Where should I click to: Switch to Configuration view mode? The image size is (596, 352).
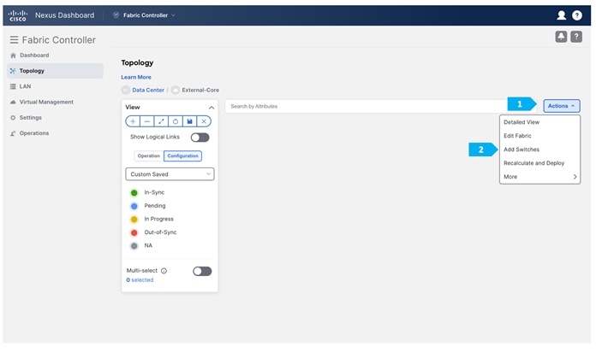coord(183,155)
